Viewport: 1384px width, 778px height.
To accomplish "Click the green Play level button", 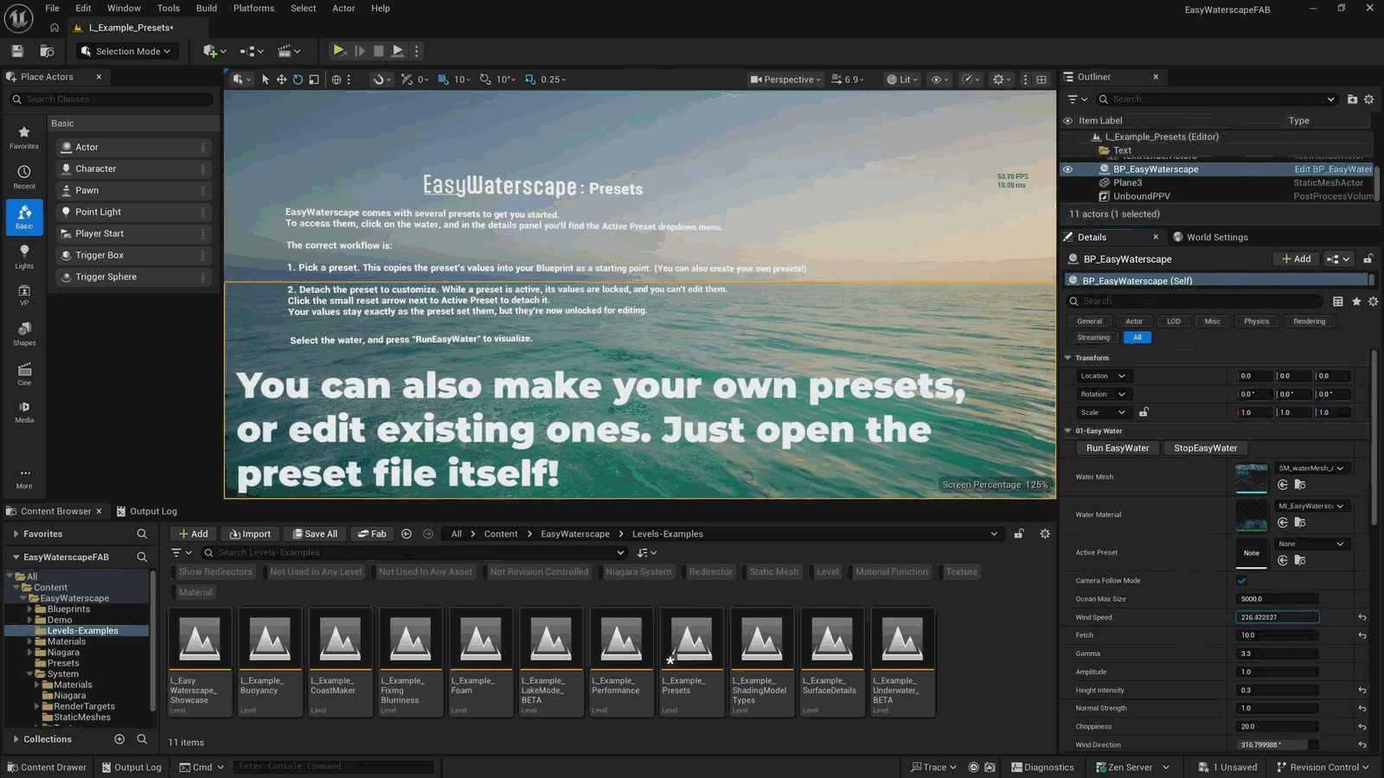I will [x=339, y=51].
